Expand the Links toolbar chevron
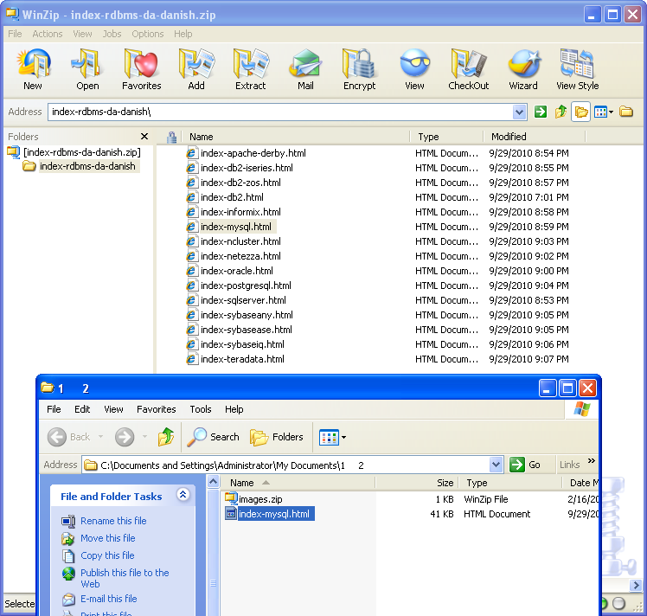647x616 pixels. 592,461
